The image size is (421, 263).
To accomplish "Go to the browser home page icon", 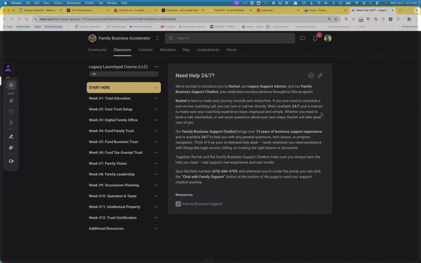I will coord(27,19).
